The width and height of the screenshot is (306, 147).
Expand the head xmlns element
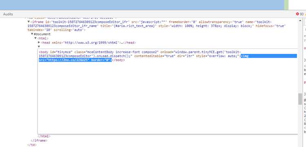click(39, 42)
